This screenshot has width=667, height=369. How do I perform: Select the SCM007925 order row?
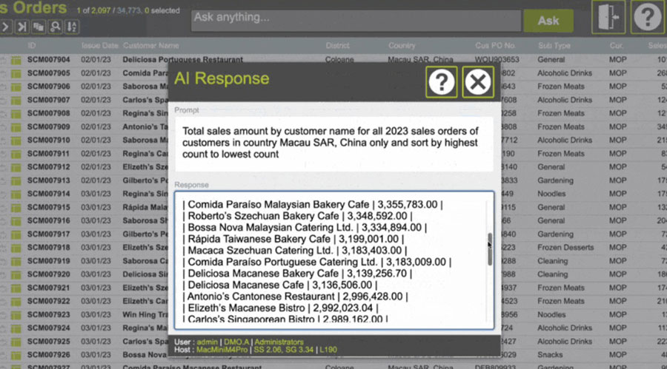(49, 341)
